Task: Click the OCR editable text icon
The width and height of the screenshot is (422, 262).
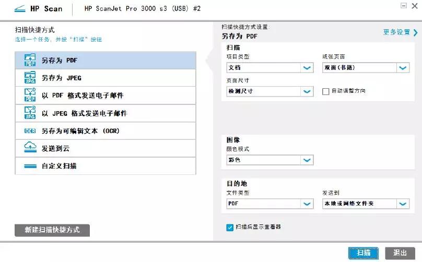Action: tap(30, 130)
